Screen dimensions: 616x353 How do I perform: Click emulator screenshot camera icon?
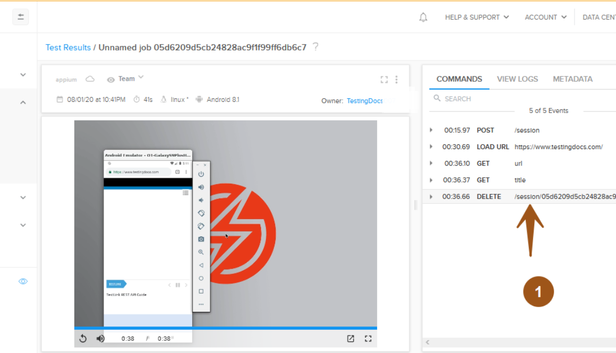201,239
